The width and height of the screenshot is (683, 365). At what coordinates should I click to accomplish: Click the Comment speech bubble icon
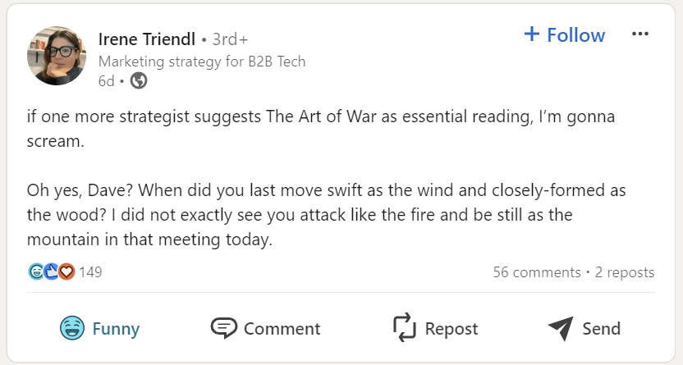[223, 328]
